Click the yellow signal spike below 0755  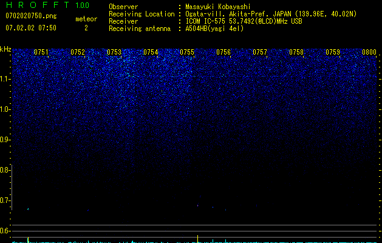197,239
